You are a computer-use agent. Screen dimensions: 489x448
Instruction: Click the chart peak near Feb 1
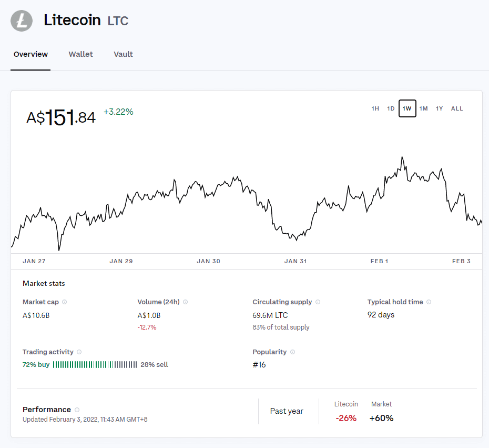click(x=402, y=157)
